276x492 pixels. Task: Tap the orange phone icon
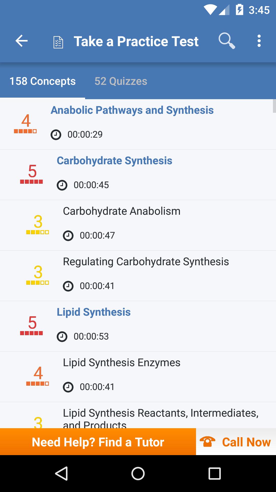(x=207, y=442)
